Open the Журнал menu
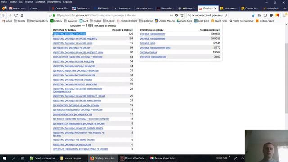 tap(29, 2)
